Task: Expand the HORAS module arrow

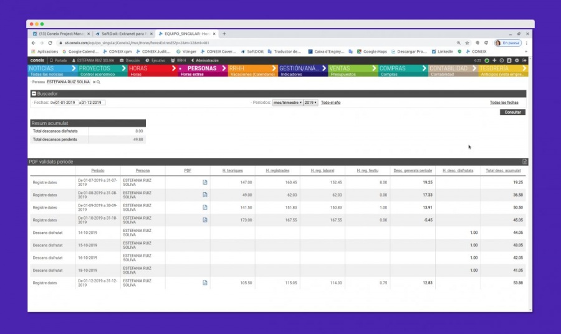Action: (173, 68)
